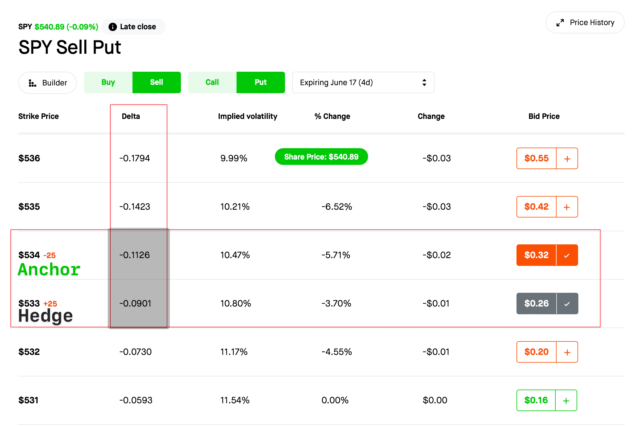Click the Builder bar chart icon
634x426 pixels.
(x=32, y=83)
